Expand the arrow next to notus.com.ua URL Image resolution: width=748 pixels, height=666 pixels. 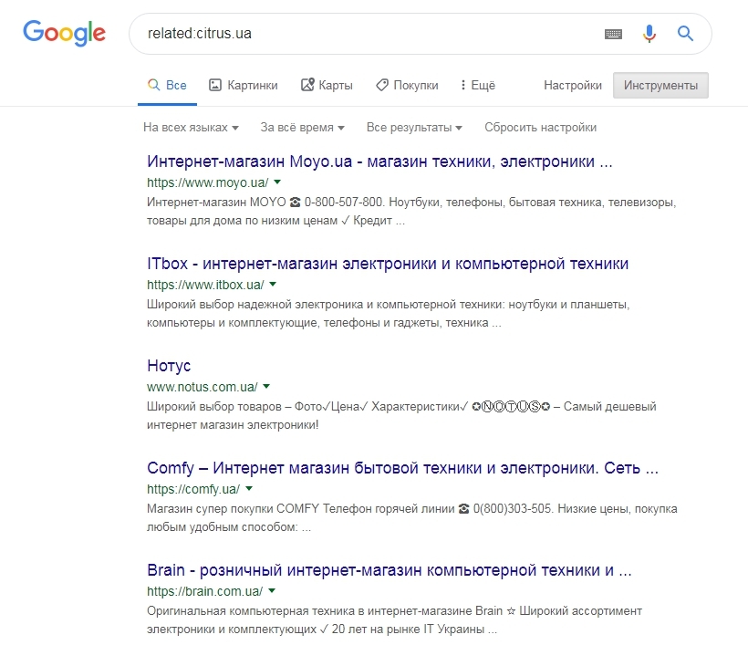[266, 387]
